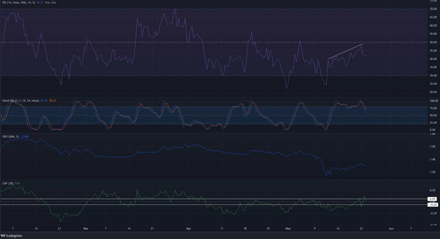Click the 60.00 level on RSI scale

click(433, 26)
